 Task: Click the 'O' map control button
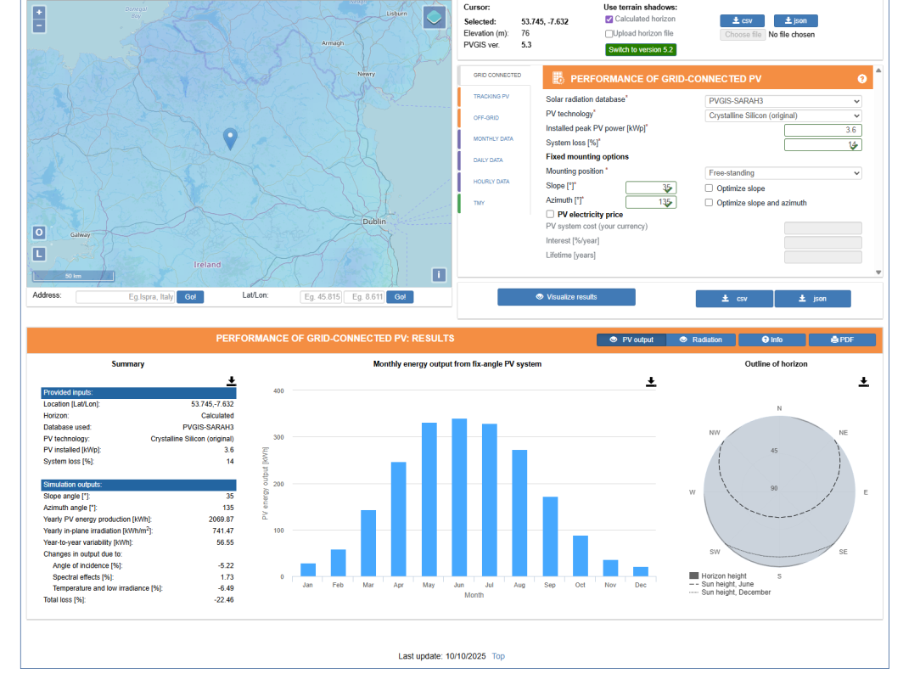[x=39, y=233]
